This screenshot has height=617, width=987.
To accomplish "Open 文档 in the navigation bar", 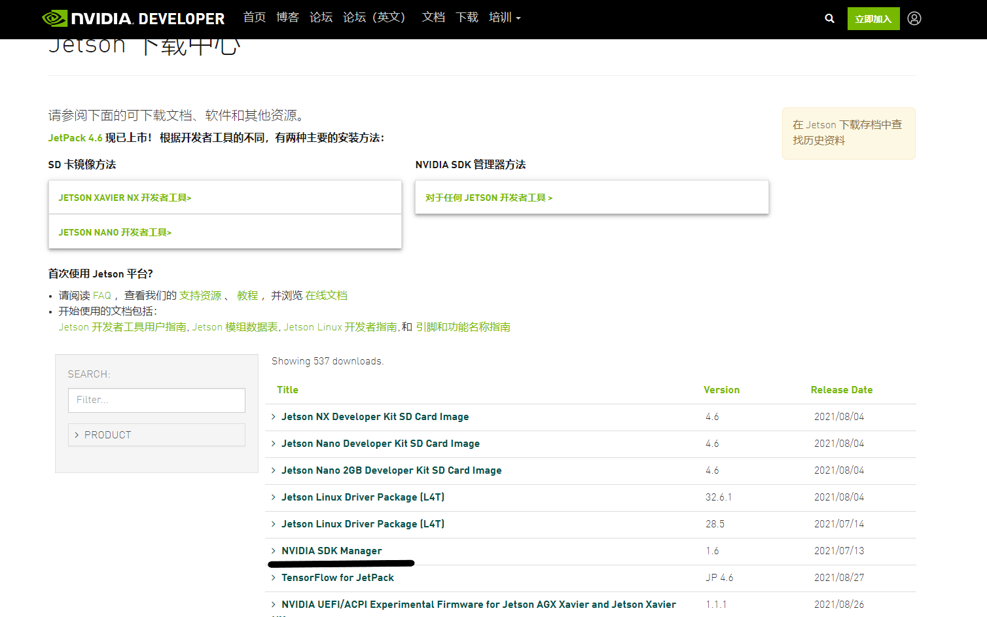I will (x=433, y=18).
